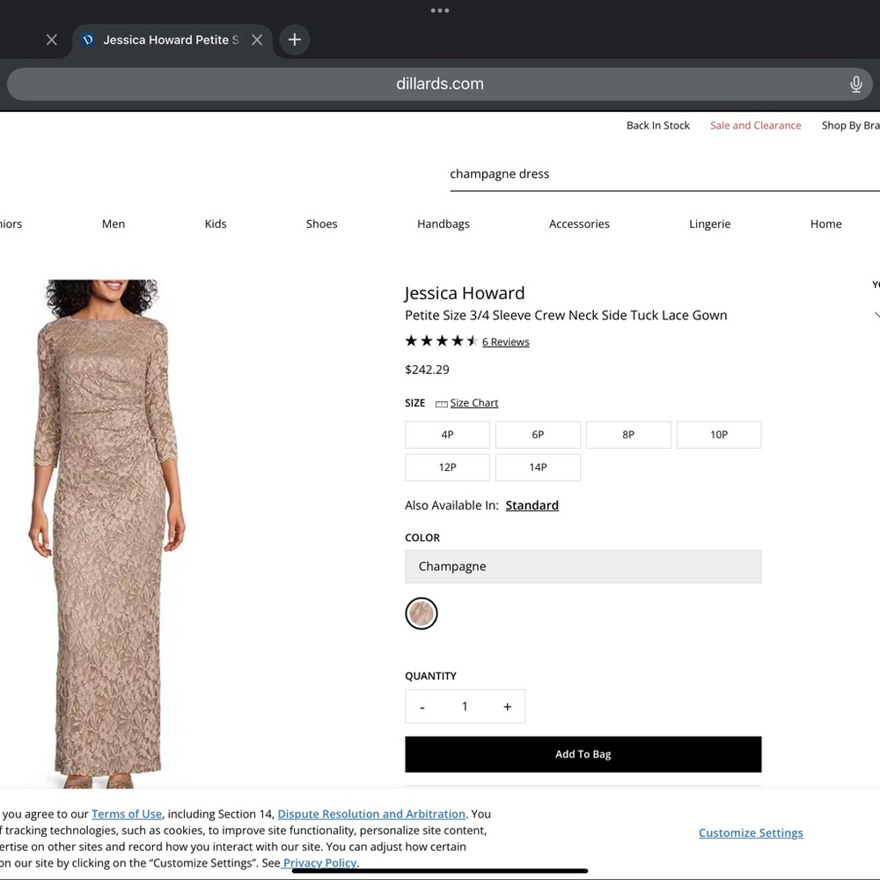The image size is (880, 880).
Task: Click the Champagne color field
Action: coord(583,567)
